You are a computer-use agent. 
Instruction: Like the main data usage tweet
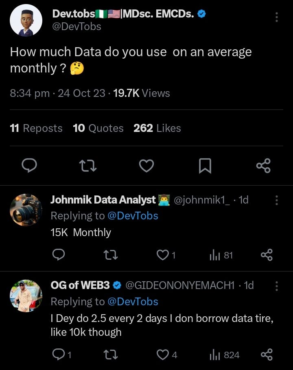(146, 165)
